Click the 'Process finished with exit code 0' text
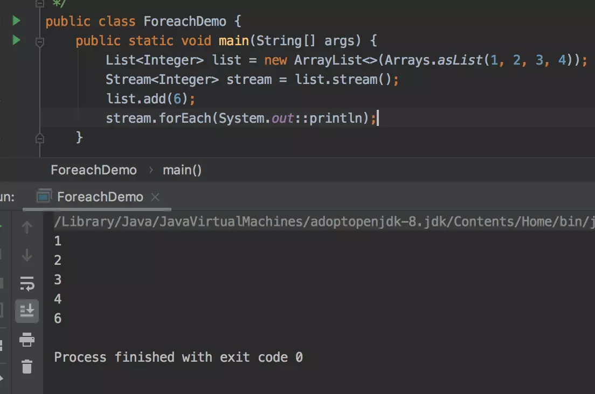Viewport: 595px width, 394px height. (178, 357)
